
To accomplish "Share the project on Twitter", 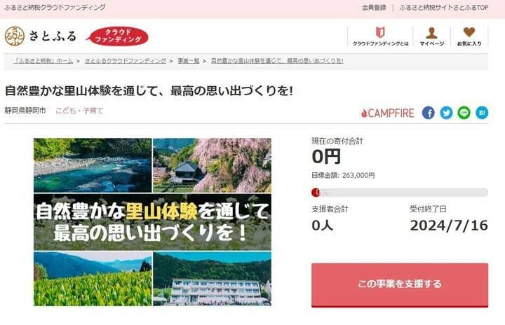I will point(446,113).
